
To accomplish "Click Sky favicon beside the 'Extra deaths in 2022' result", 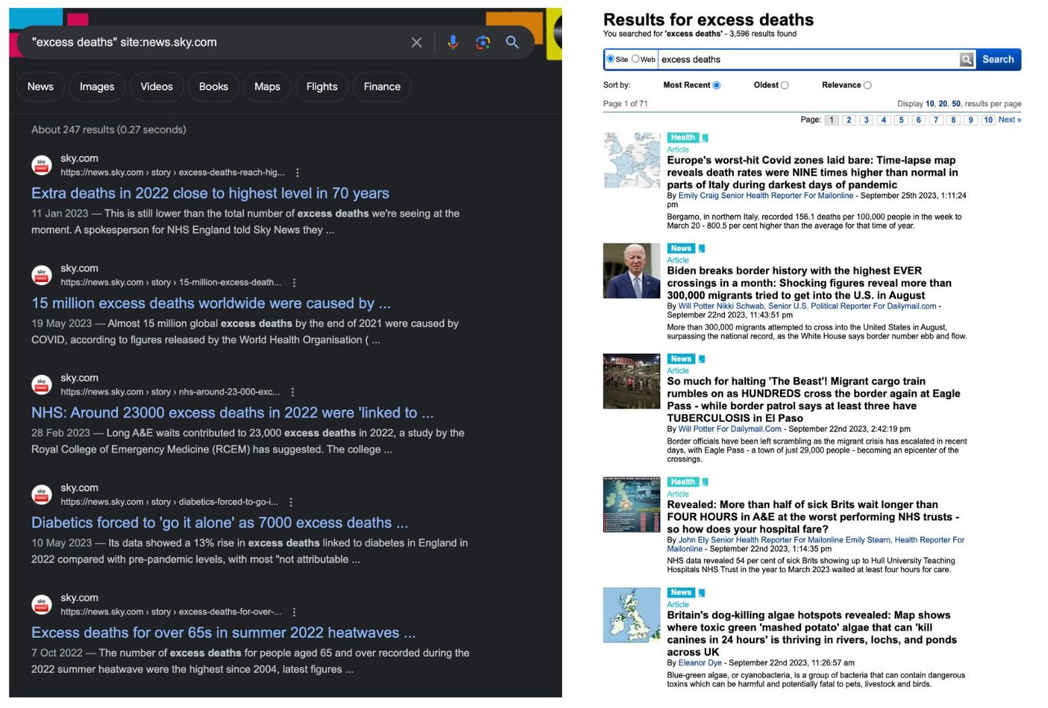I will pyautogui.click(x=42, y=165).
